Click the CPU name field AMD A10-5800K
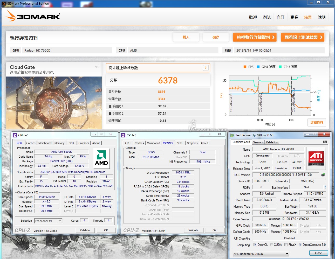 tap(61, 152)
